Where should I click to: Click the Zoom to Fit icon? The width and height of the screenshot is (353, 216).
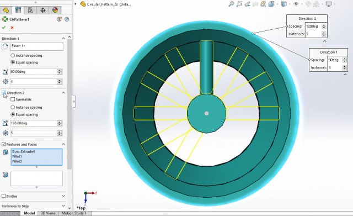coord(231,4)
